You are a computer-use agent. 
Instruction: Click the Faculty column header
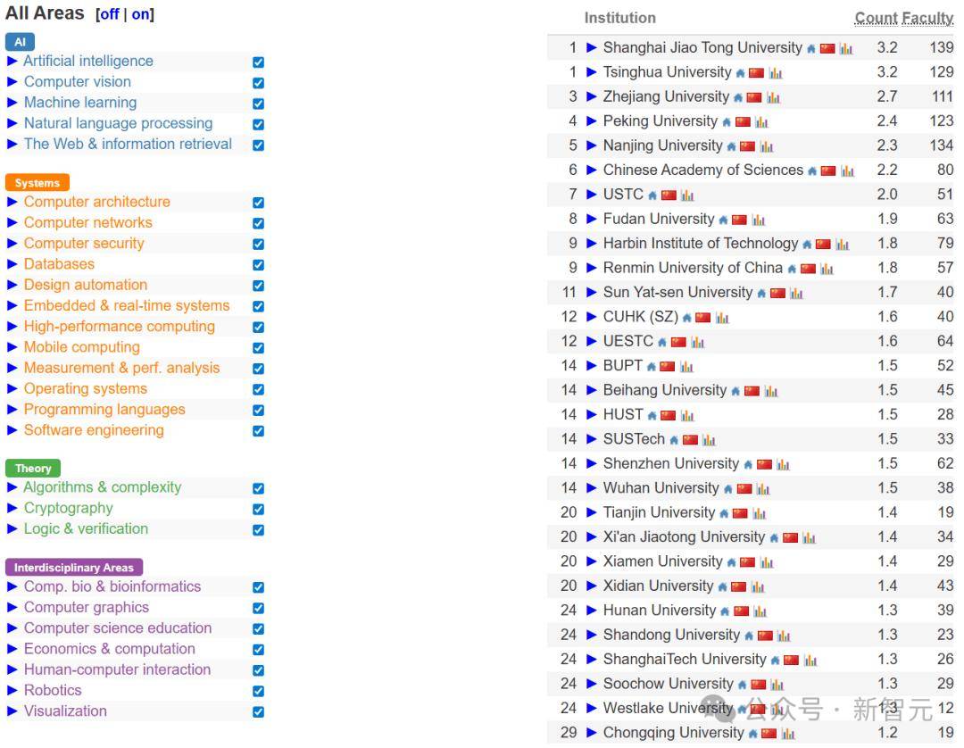click(x=927, y=18)
